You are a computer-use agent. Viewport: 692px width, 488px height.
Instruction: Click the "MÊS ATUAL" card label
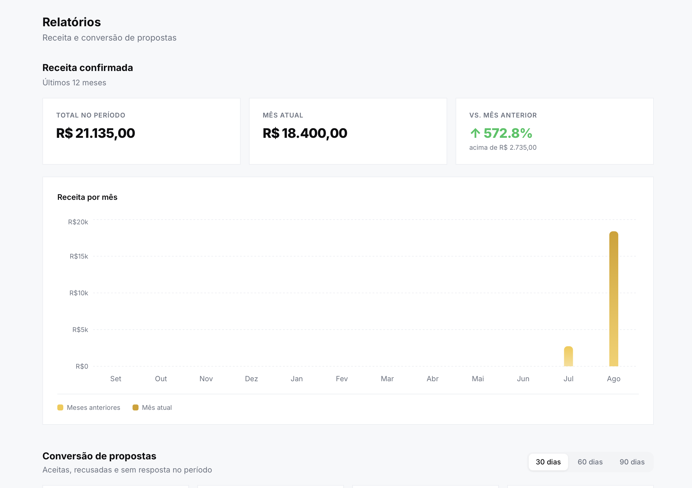pyautogui.click(x=283, y=115)
